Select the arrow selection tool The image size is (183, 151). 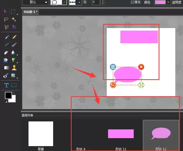[6, 12]
